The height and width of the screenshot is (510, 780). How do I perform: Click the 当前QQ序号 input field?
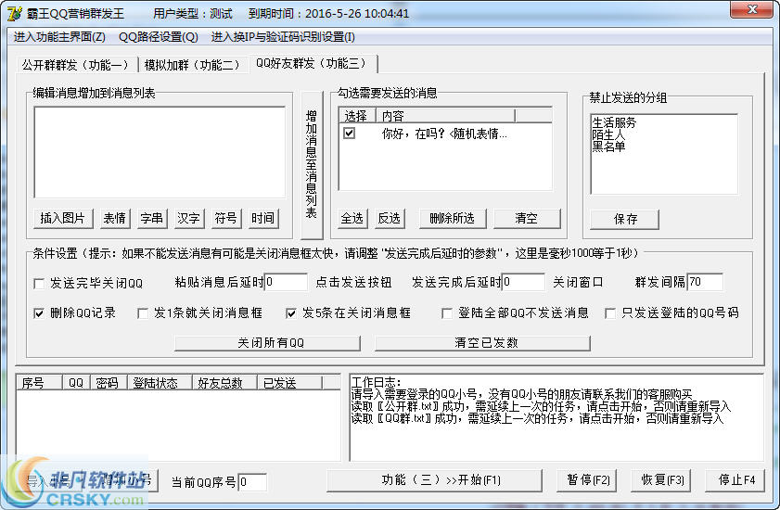tap(252, 481)
